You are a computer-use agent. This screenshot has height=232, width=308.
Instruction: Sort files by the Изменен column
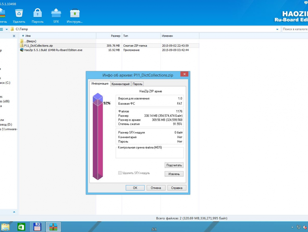click(x=180, y=36)
